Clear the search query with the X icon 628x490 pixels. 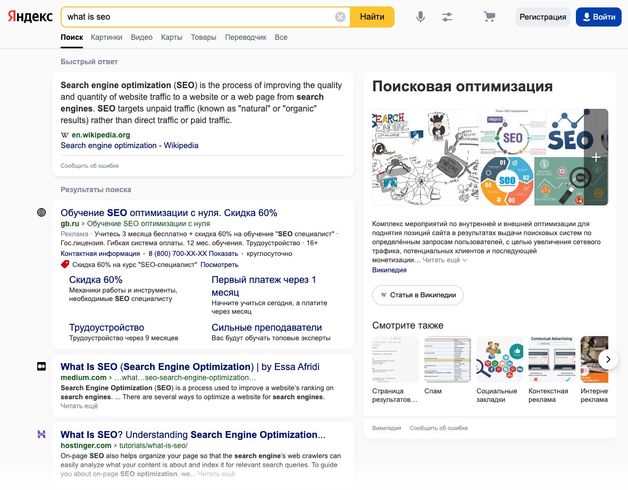coord(340,17)
